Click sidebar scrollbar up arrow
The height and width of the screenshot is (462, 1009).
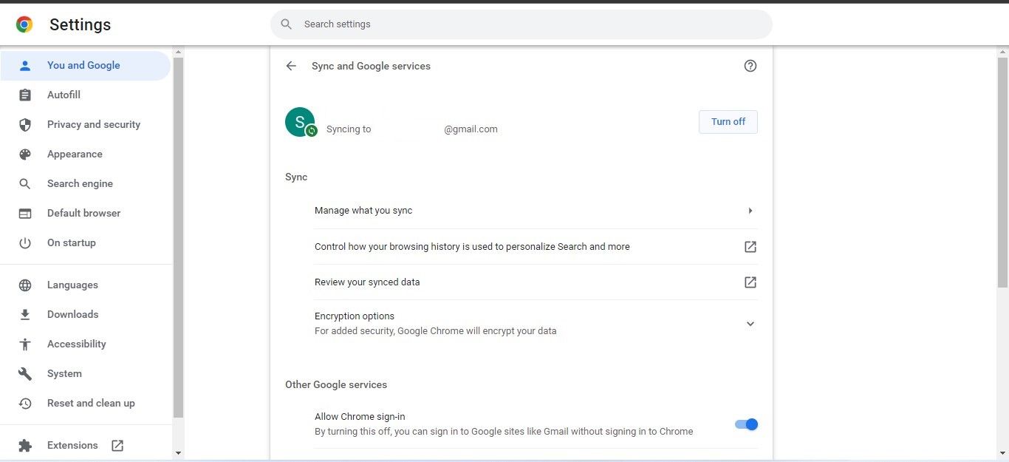tap(178, 52)
